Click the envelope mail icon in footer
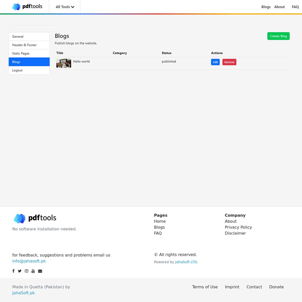 tap(40, 271)
